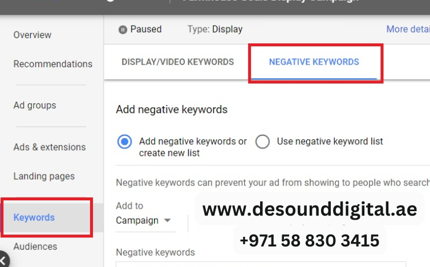The image size is (430, 267).
Task: Click the 'Add negative keywords' heading
Action: coord(172,110)
